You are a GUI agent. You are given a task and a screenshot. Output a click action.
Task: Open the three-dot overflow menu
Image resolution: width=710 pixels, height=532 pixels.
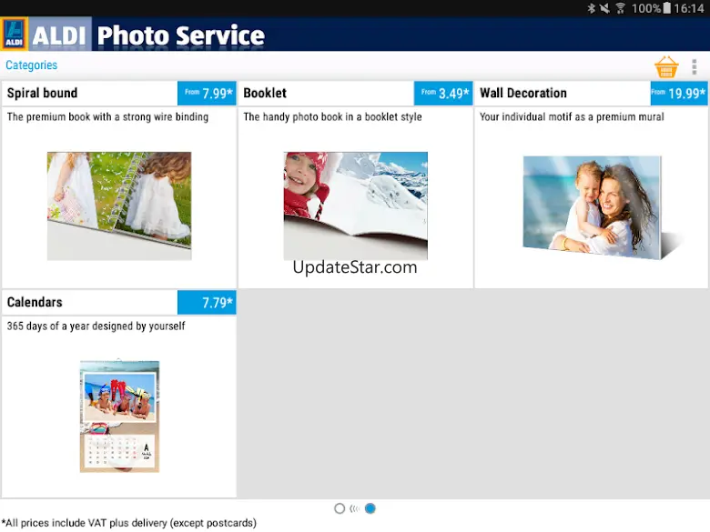[695, 67]
